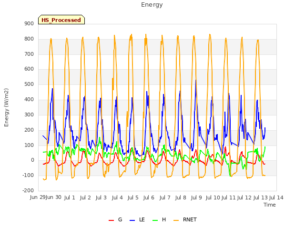Image resolution: width=305 pixels, height=229 pixels.
Task: Click the Jul 9 x-axis tick label
Action: point(196,198)
